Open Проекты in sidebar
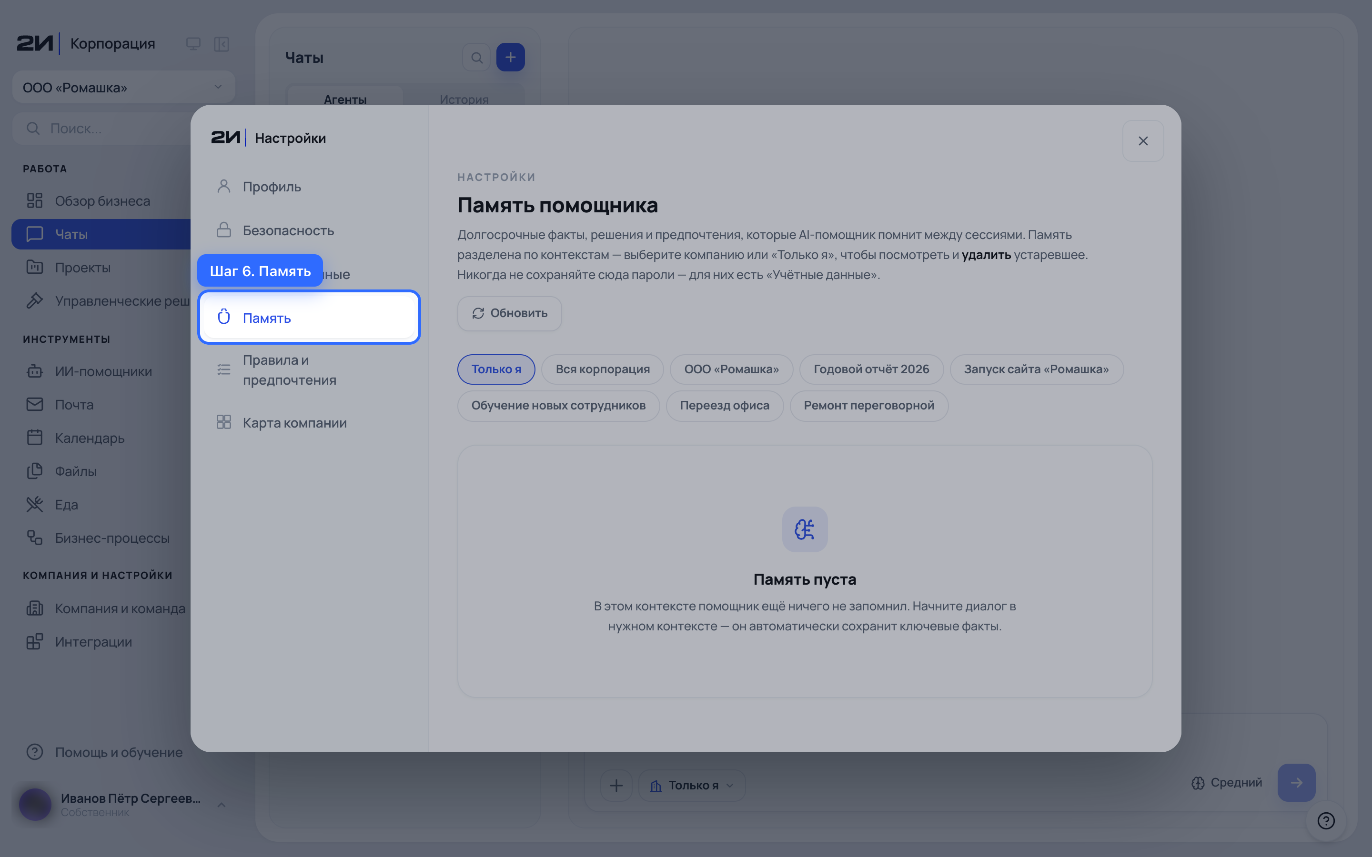1372x857 pixels. (102, 268)
